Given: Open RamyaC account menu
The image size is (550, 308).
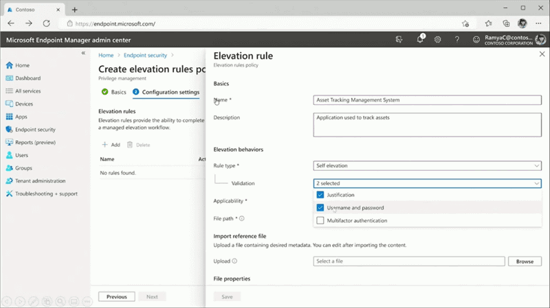Looking at the screenshot, I should [515, 40].
